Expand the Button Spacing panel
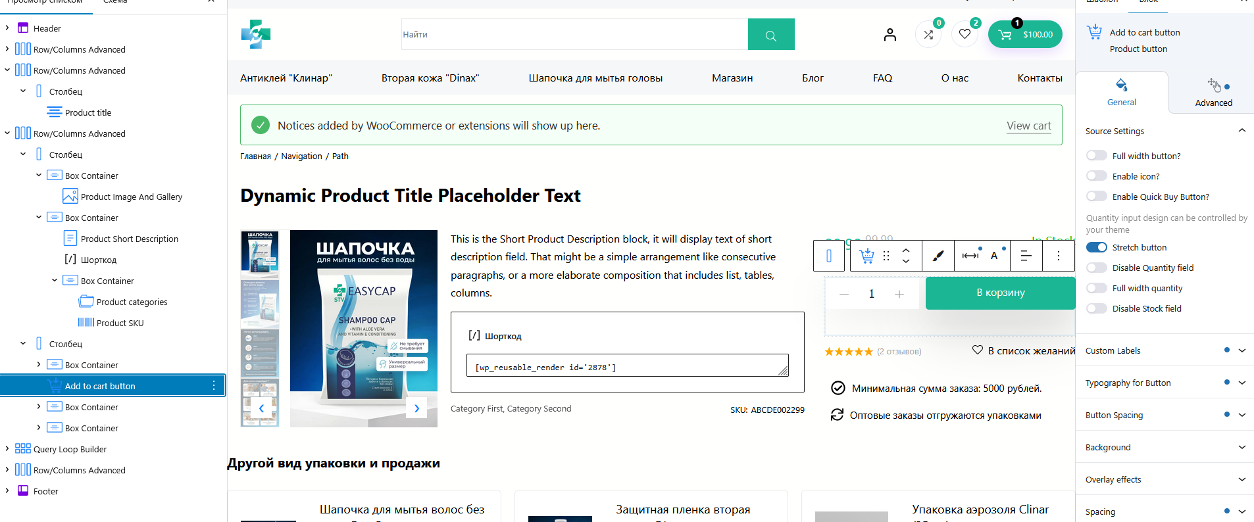 click(1242, 415)
